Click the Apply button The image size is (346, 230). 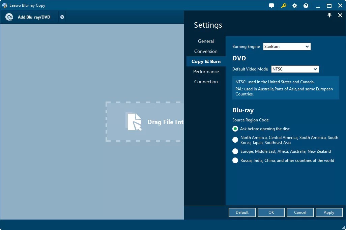pos(329,212)
